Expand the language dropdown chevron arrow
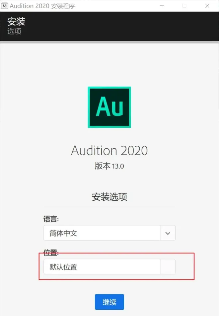 pyautogui.click(x=168, y=233)
